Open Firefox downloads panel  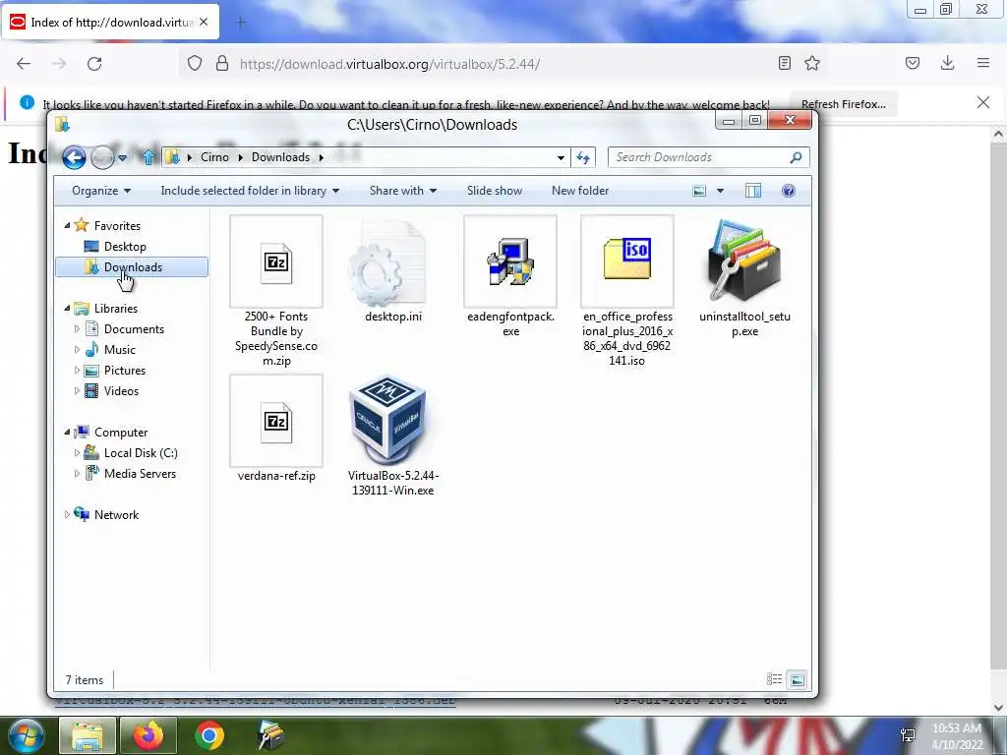pyautogui.click(x=947, y=63)
